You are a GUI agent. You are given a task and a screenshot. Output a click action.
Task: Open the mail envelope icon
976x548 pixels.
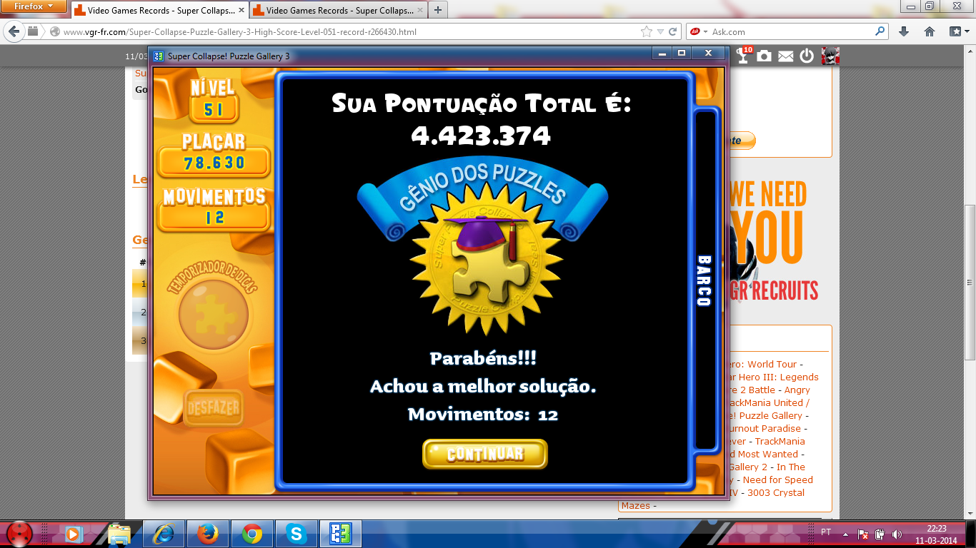[x=786, y=56]
